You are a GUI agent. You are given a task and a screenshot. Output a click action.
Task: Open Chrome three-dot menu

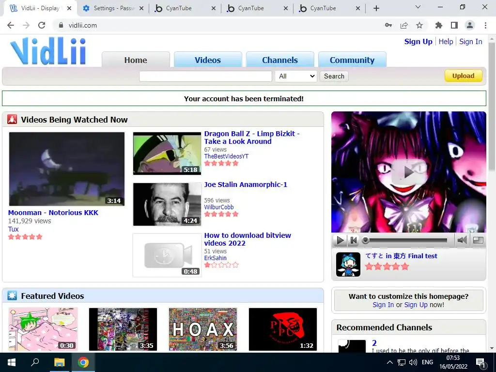485,25
